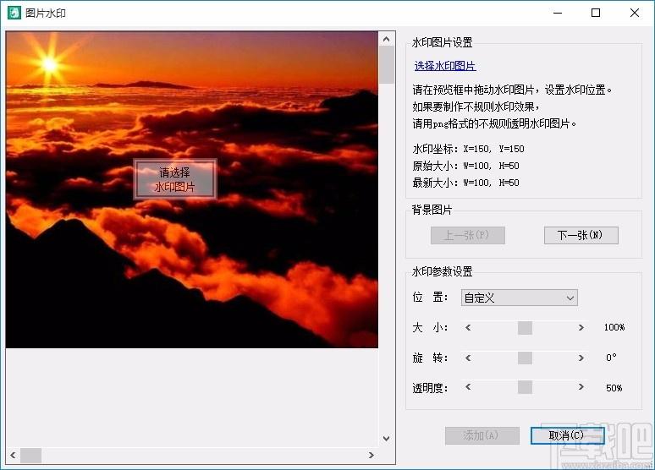The image size is (655, 470).
Task: Minimize the 图片水印 window
Action: tap(558, 13)
